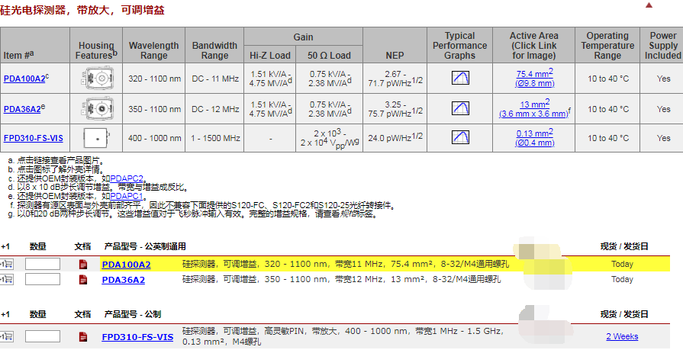View the 75.4 mm² active area image
Viewport: 683px width, 350px height.
coord(534,79)
